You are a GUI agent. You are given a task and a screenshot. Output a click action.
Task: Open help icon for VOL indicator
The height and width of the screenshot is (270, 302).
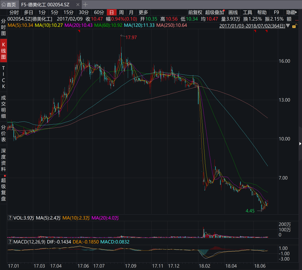pos(10,218)
